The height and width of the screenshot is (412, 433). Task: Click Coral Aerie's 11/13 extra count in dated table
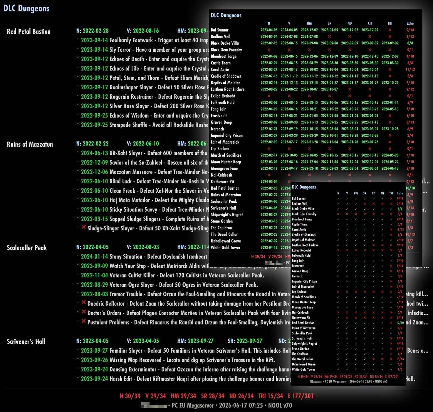click(x=410, y=70)
